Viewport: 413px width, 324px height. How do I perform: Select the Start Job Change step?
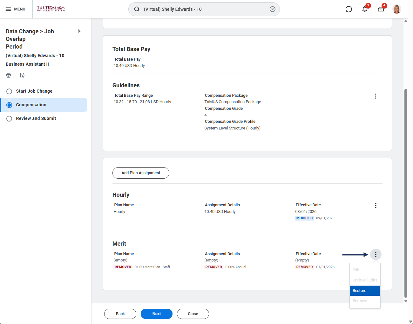[34, 91]
